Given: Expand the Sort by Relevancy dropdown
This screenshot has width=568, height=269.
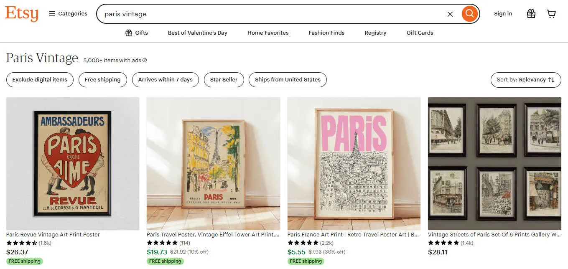Looking at the screenshot, I should click(x=525, y=80).
